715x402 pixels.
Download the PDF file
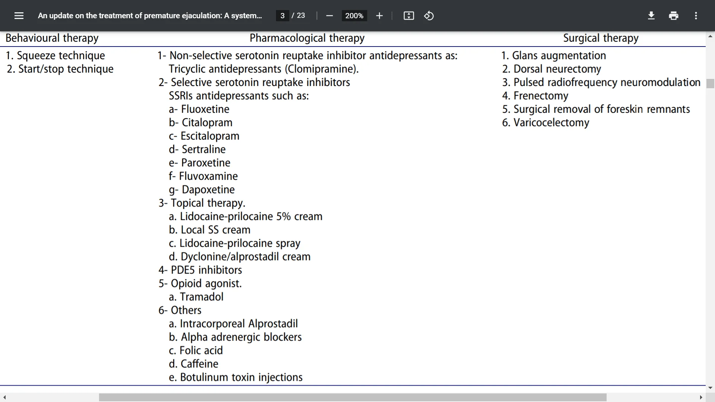(x=651, y=16)
